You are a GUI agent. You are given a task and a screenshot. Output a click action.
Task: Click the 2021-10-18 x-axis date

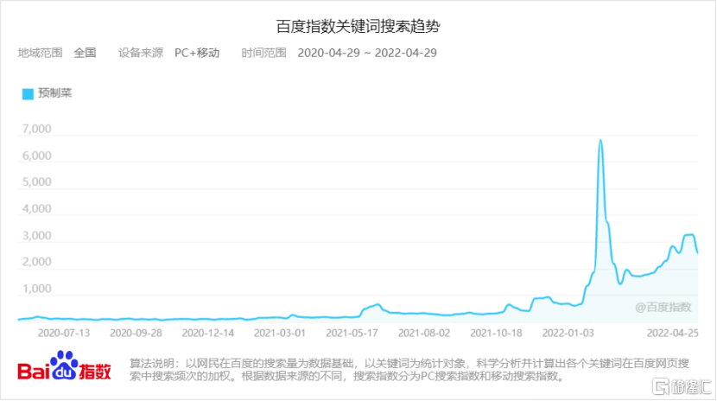[x=496, y=334]
